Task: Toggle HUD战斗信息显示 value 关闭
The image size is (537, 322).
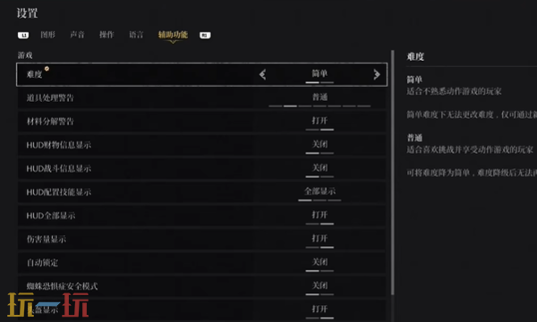Action: pyautogui.click(x=320, y=167)
